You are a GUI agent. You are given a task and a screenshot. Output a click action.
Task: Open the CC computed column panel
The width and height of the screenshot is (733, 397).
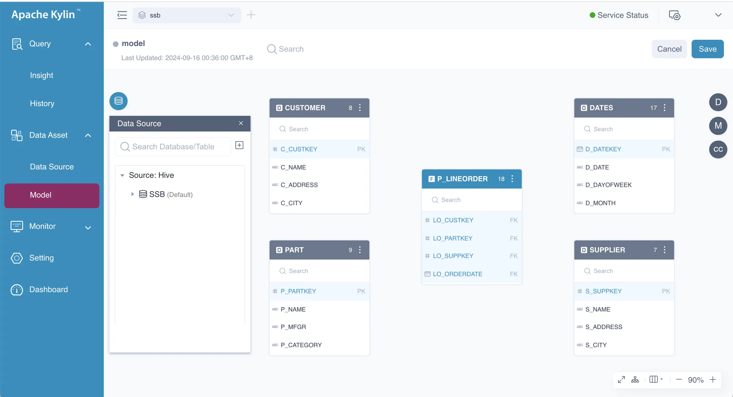coord(718,149)
